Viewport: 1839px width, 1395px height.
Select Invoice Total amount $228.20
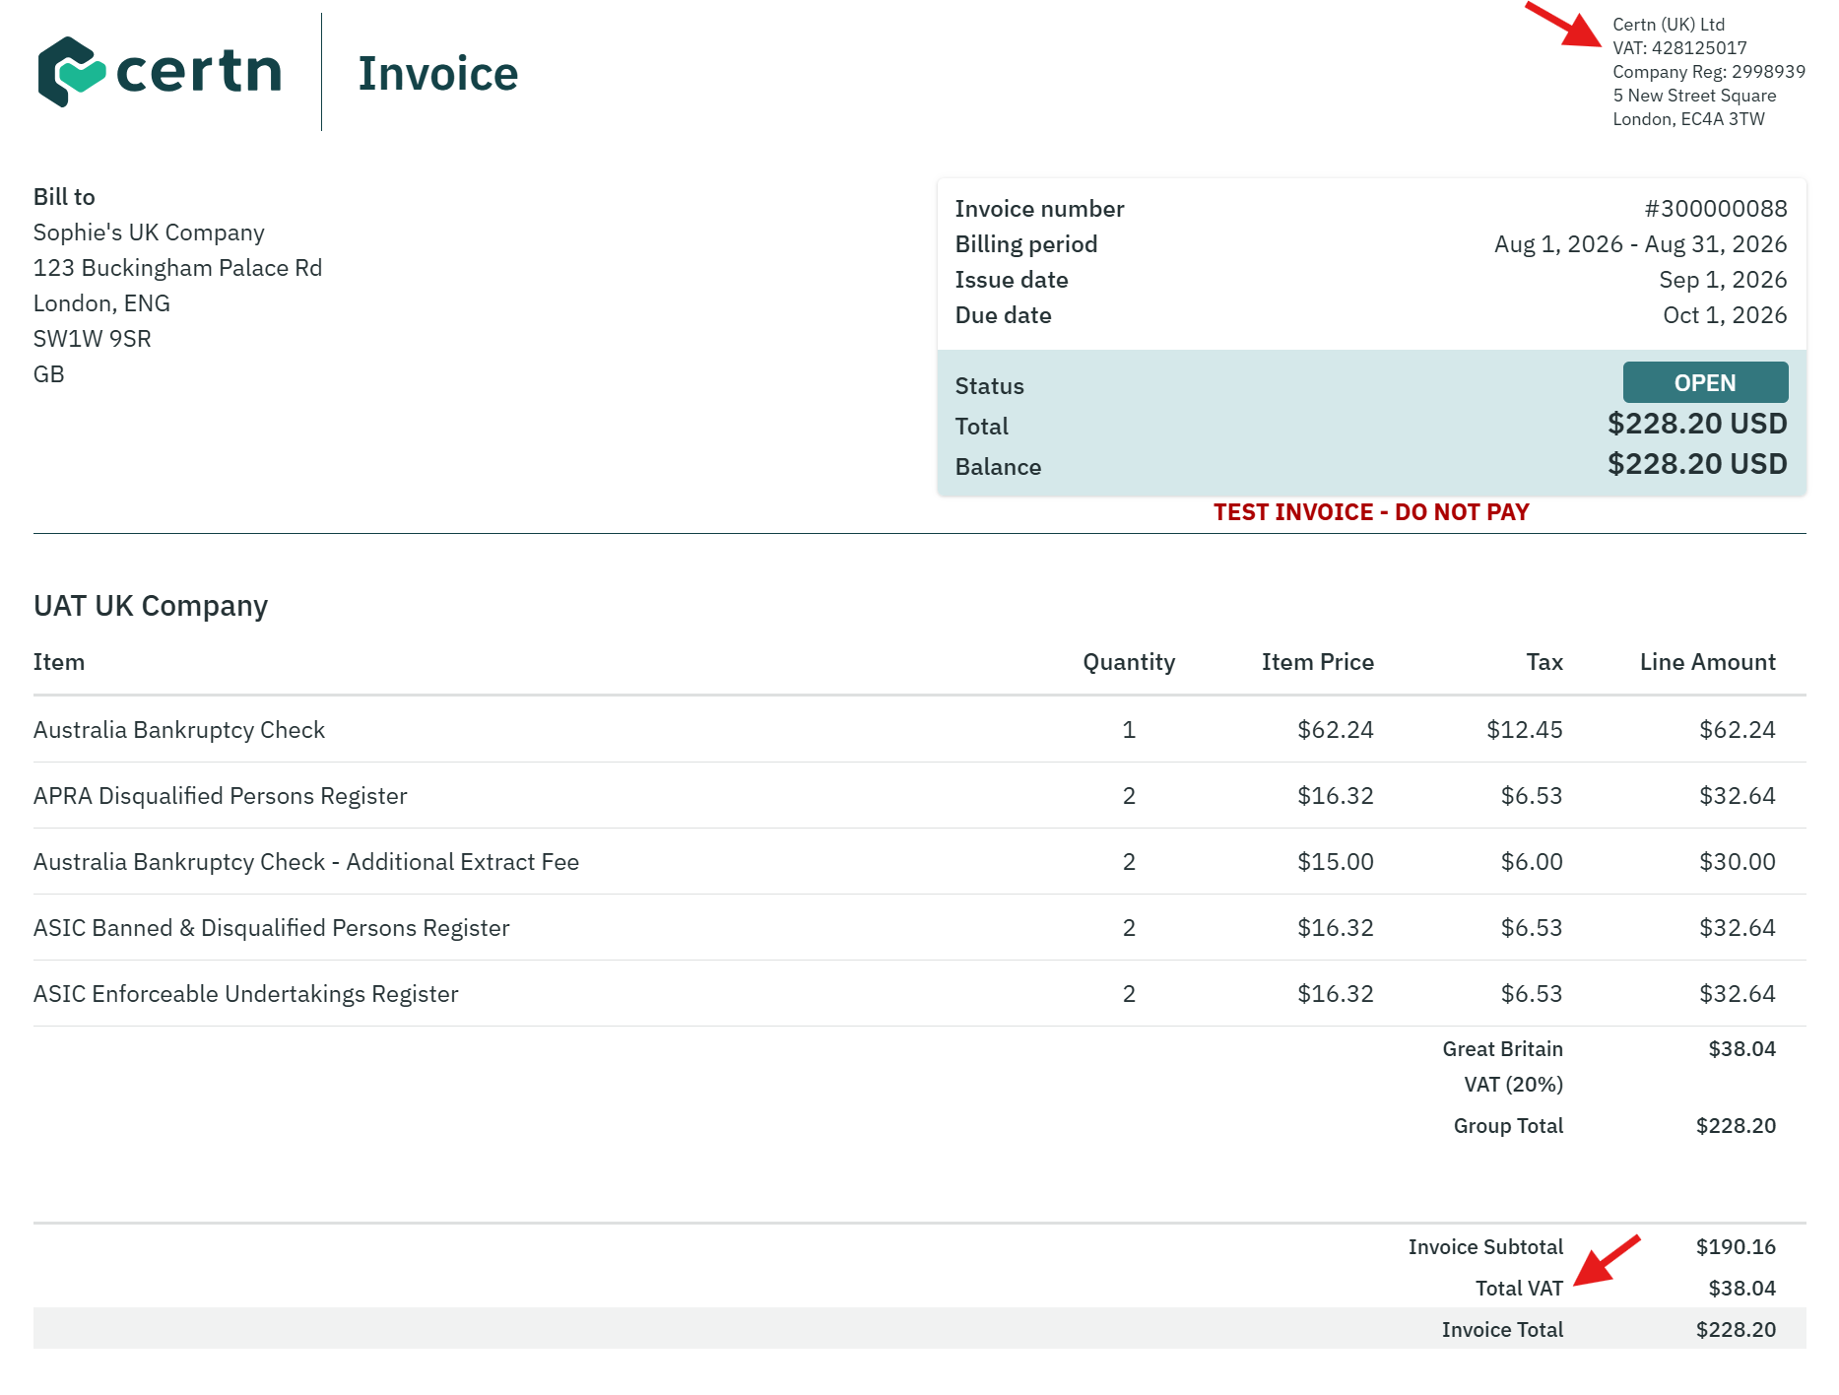1736,1330
